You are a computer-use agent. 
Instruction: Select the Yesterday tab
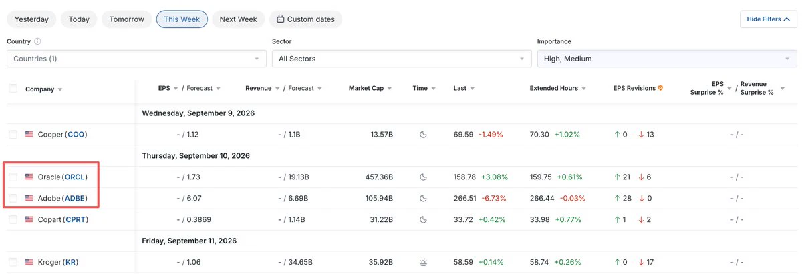[31, 19]
